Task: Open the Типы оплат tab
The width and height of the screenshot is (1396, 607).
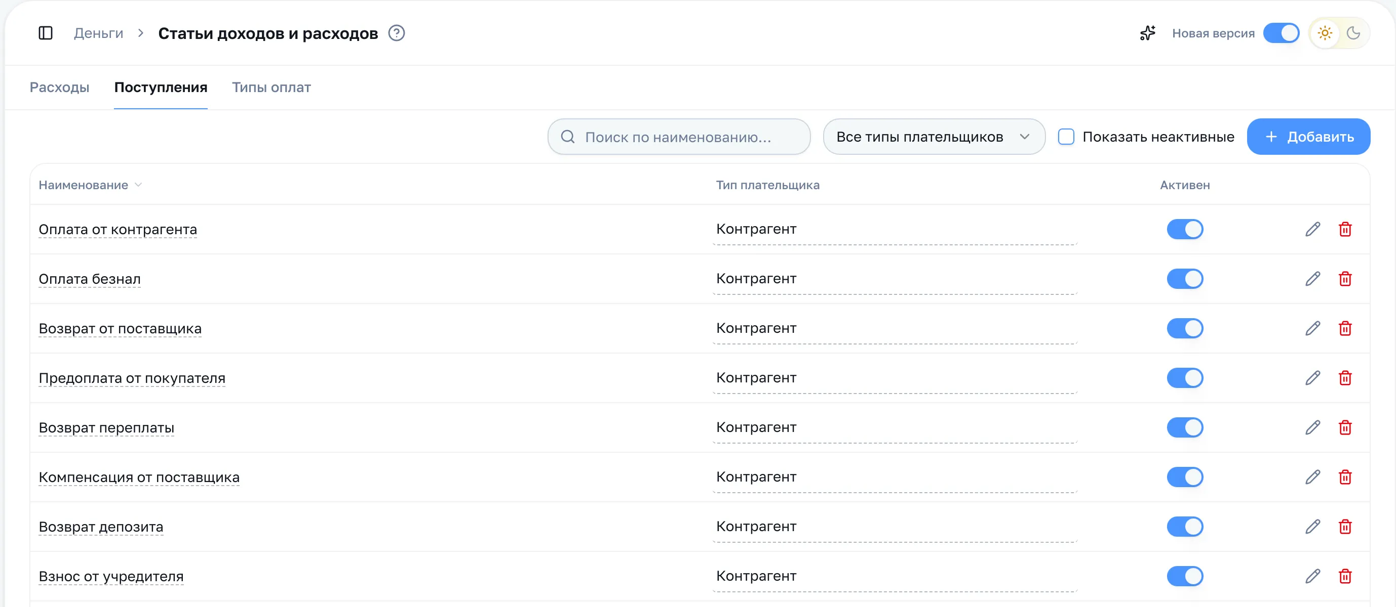Action: (271, 88)
